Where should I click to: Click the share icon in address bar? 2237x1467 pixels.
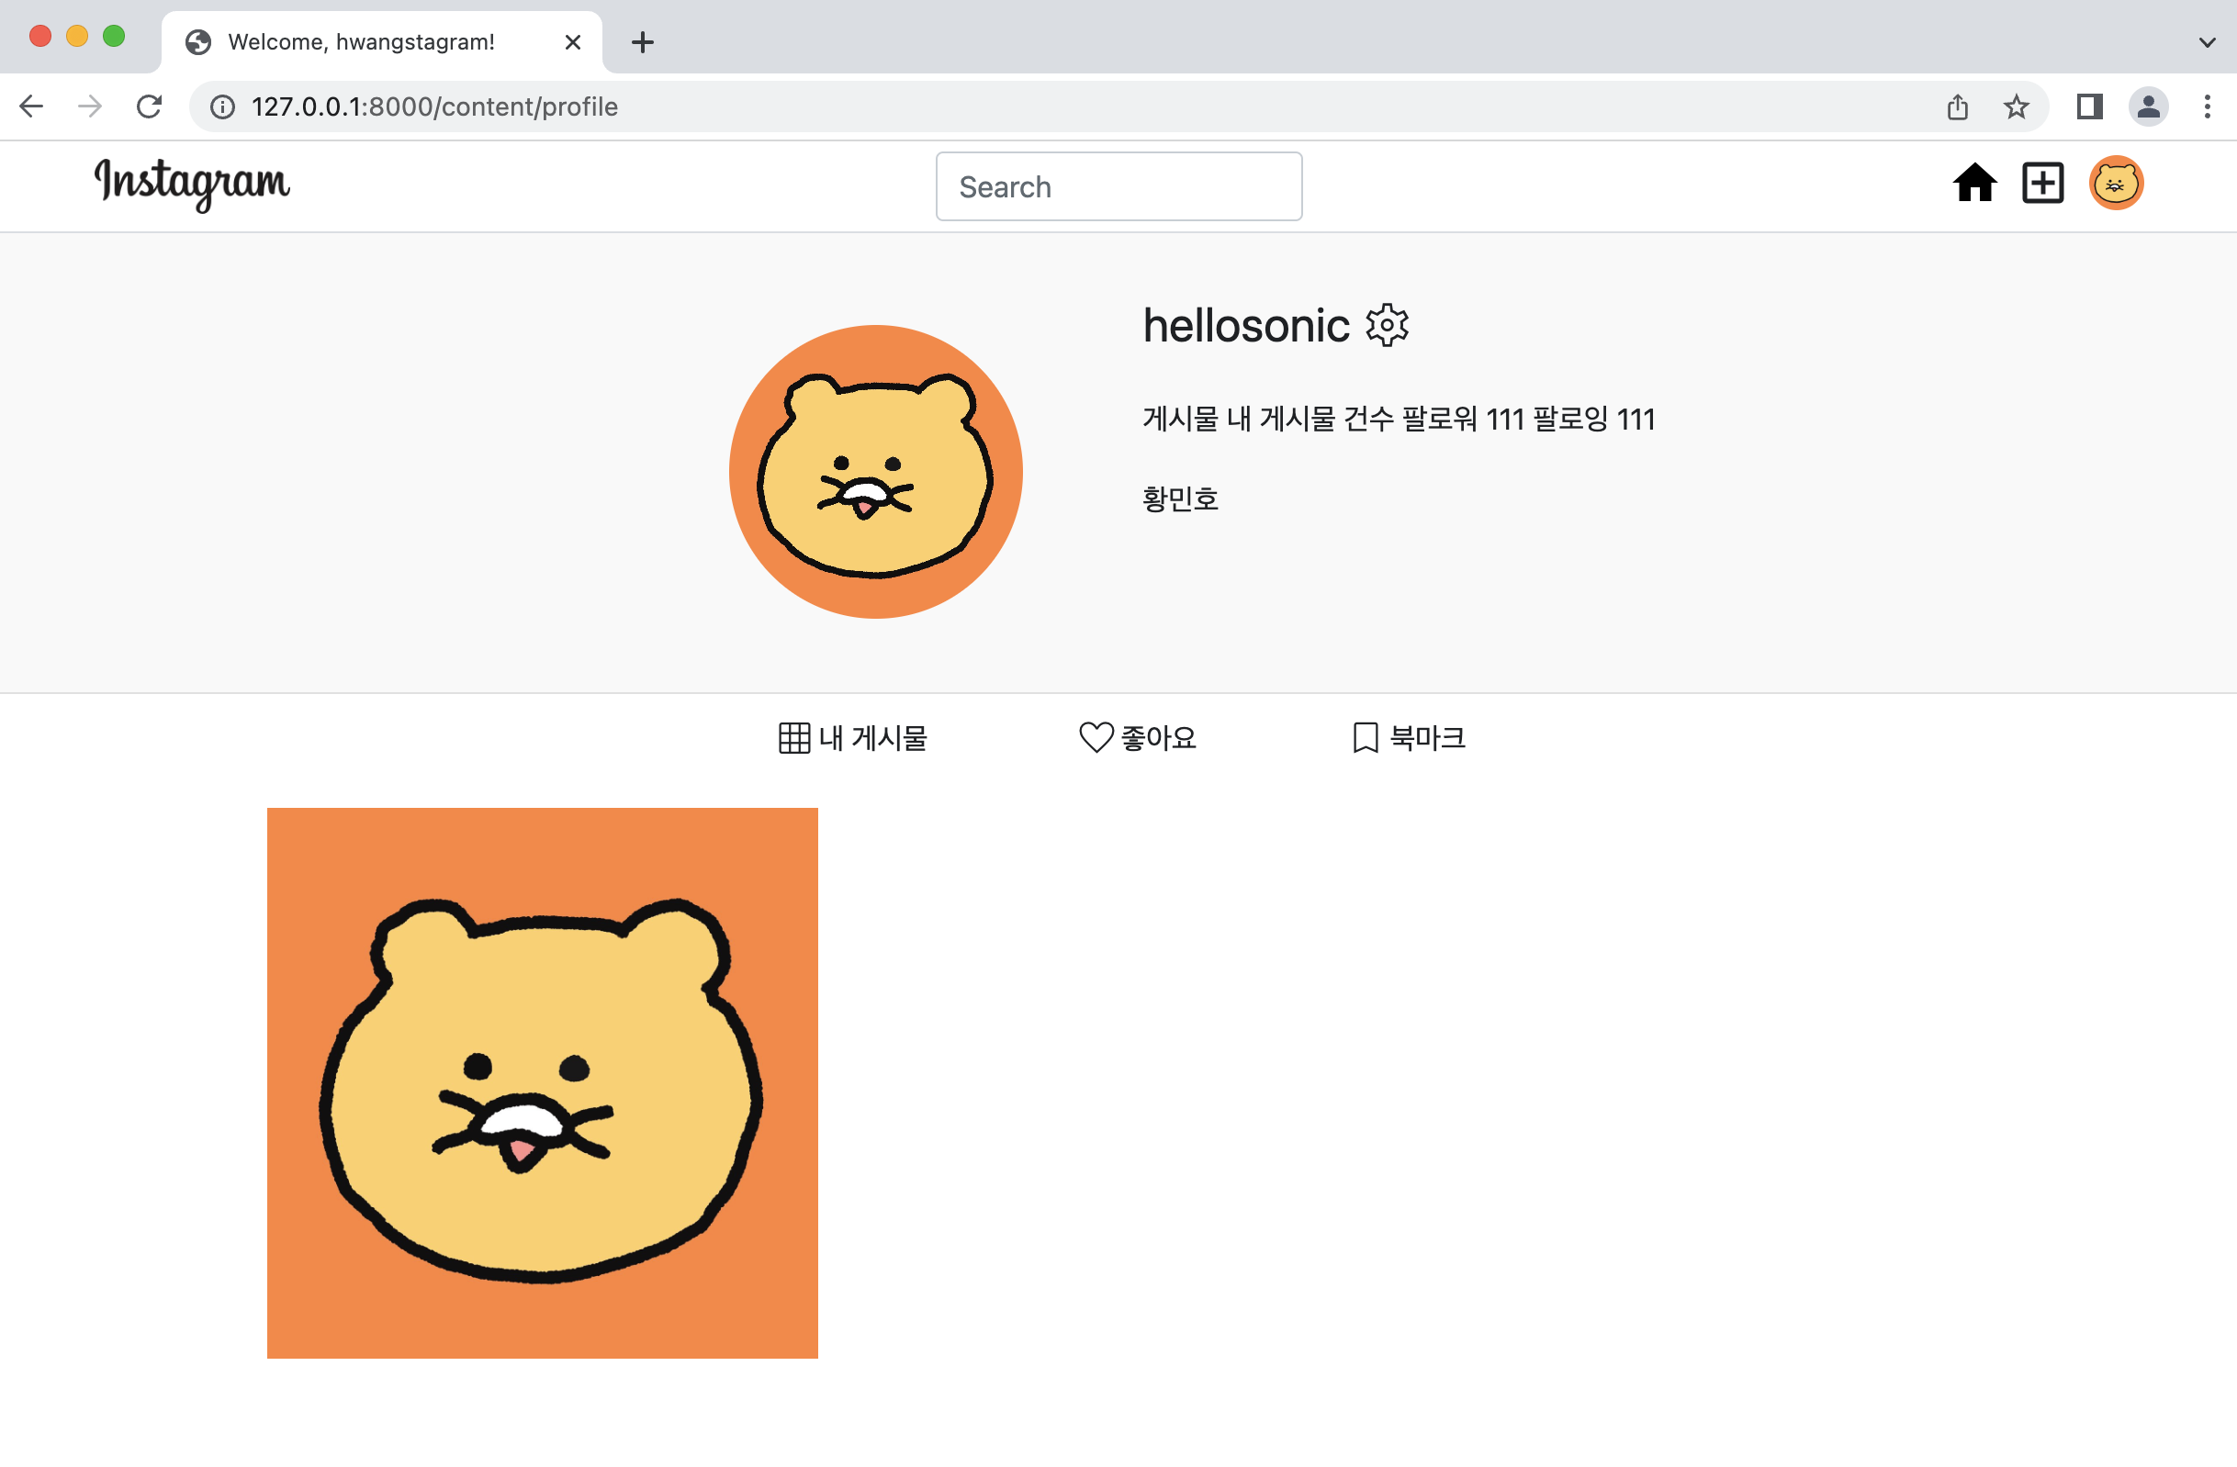click(x=1957, y=107)
